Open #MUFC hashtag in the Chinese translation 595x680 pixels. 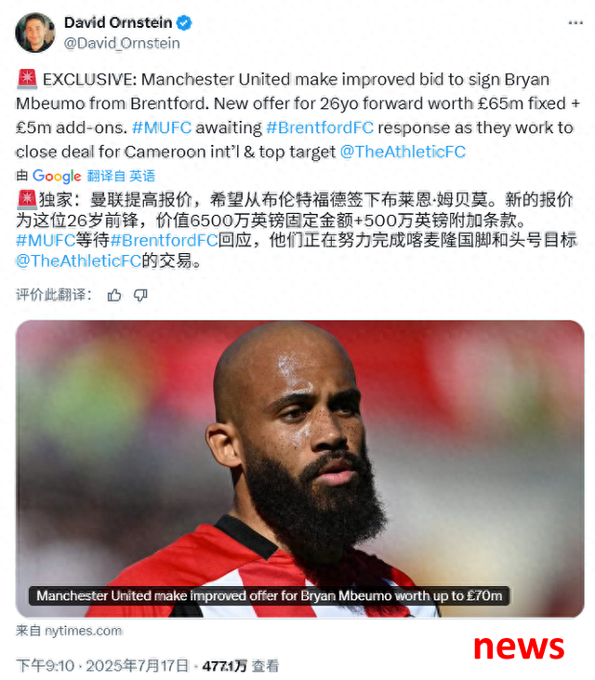(46, 240)
